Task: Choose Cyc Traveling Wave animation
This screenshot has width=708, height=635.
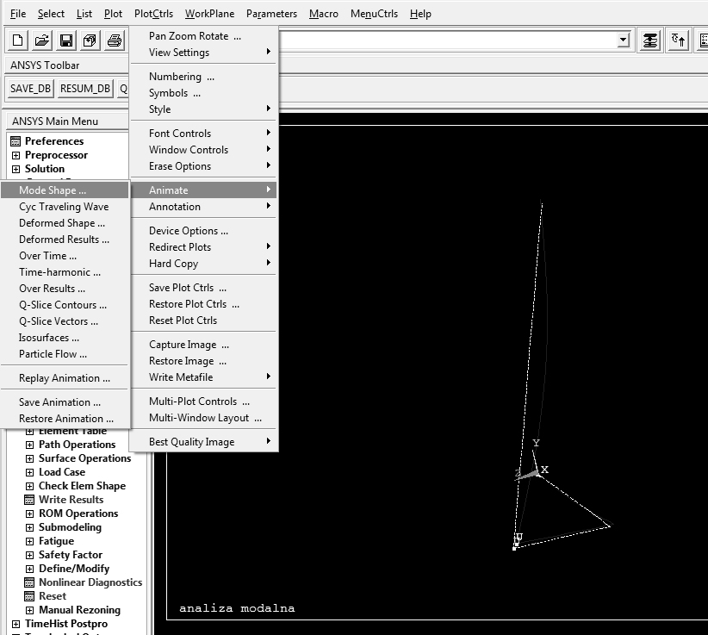Action: 65,207
